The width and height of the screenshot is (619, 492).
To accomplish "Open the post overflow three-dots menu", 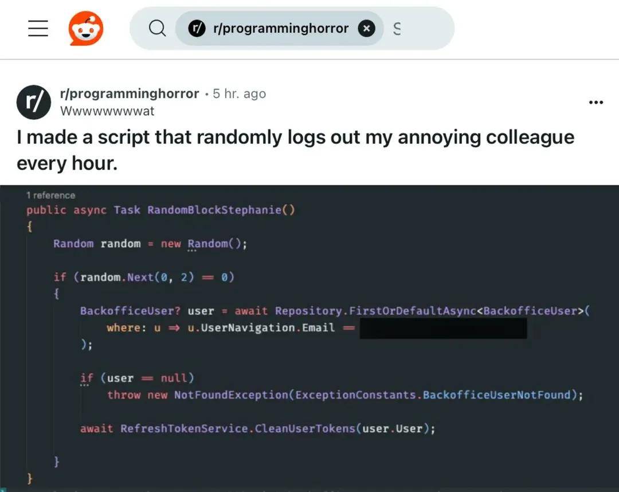I will [596, 102].
